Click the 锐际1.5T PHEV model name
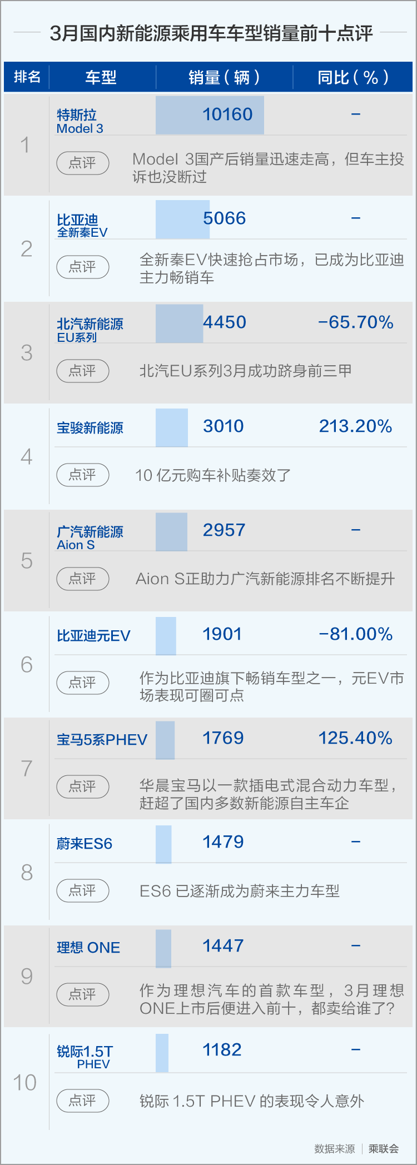Screen dimensions: 417x1165 (x=85, y=1057)
